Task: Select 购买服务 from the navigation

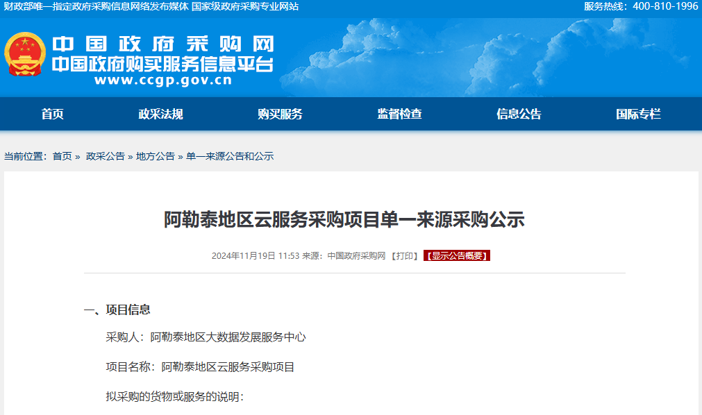Action: [281, 114]
